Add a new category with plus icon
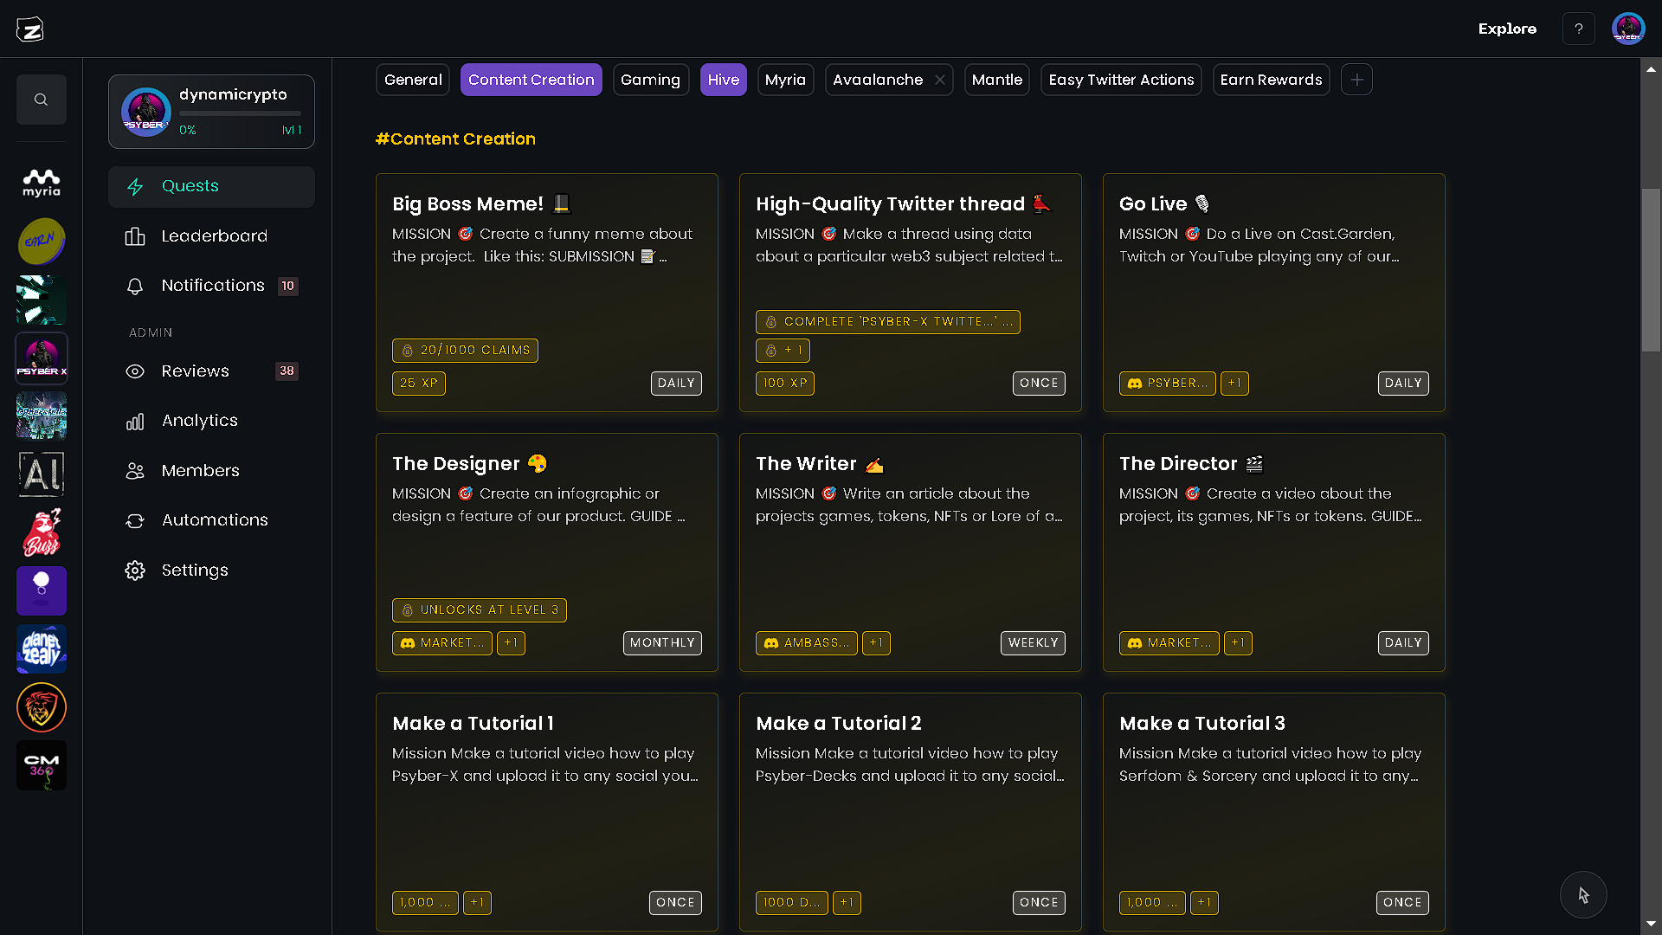1662x935 pixels. [x=1356, y=80]
